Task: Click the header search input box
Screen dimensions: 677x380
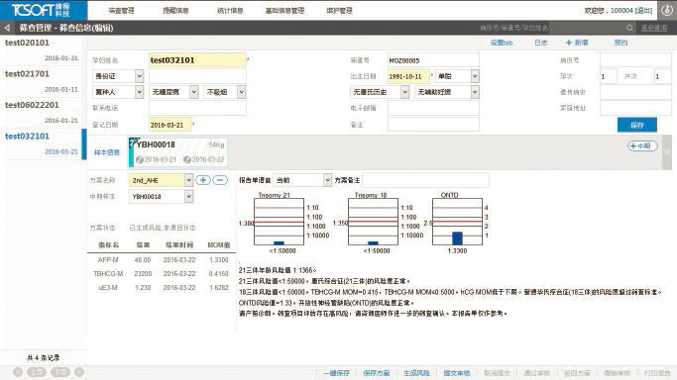Action: click(587, 28)
